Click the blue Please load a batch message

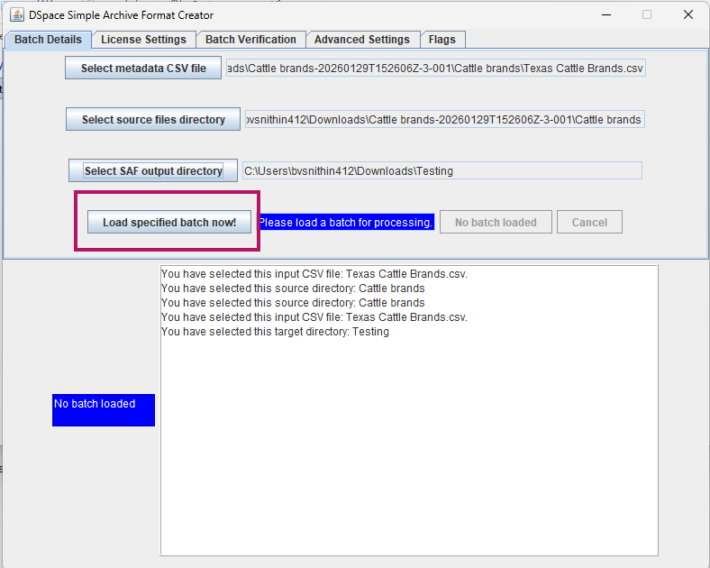[x=346, y=222]
